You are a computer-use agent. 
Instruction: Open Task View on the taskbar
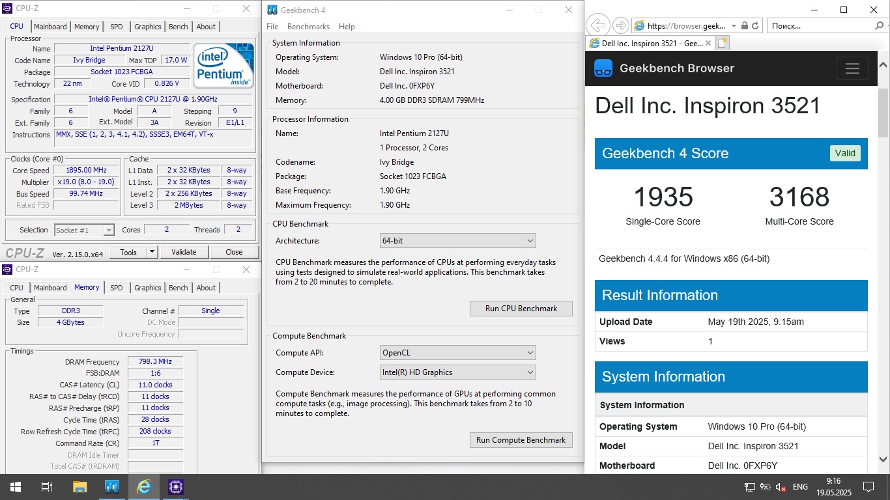47,487
